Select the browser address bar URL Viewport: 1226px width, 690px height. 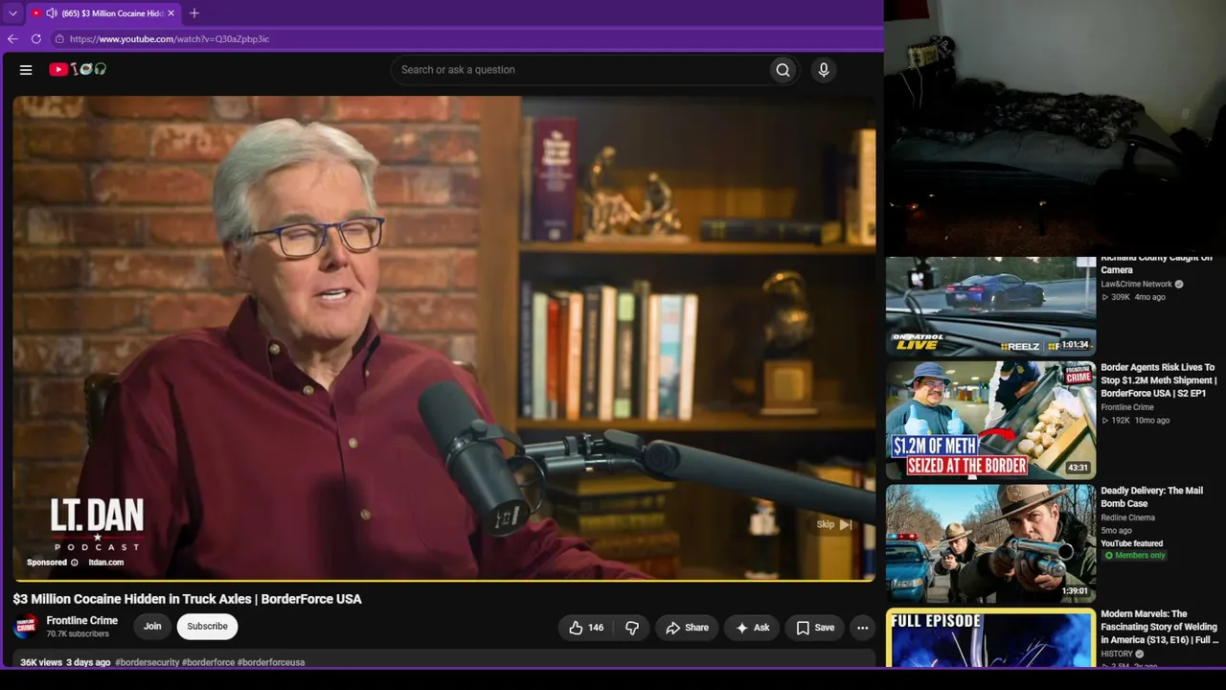170,39
